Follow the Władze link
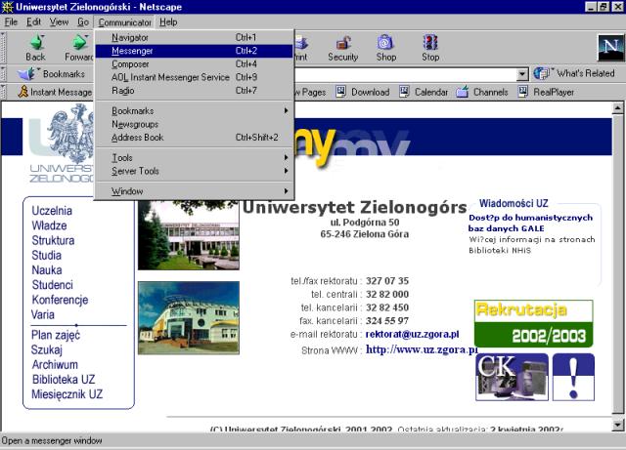 tap(49, 225)
